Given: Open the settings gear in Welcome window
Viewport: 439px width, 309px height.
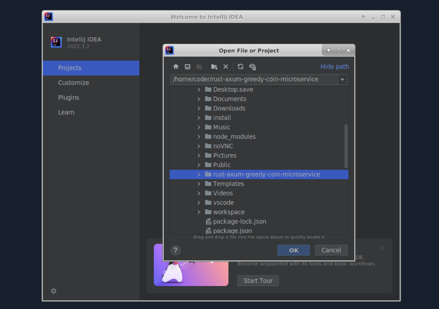Looking at the screenshot, I should [54, 291].
